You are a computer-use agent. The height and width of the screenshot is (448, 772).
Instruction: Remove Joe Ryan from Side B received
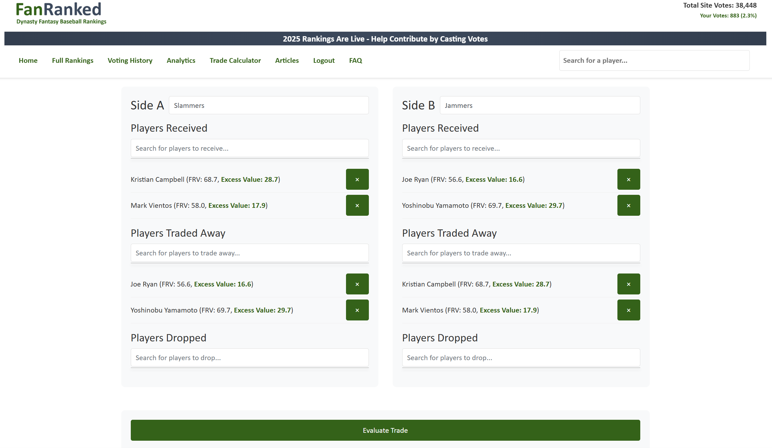pos(629,179)
